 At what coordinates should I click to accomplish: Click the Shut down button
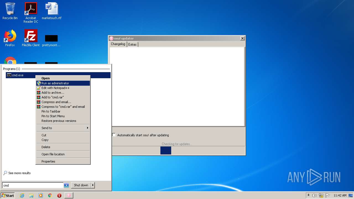tap(81, 185)
